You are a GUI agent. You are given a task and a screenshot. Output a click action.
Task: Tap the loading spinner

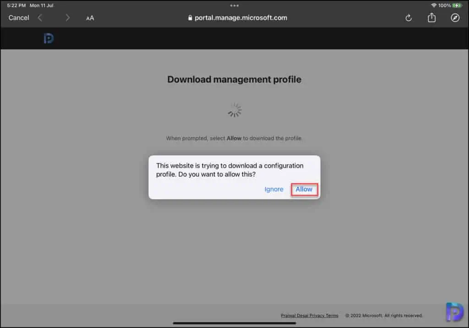tap(235, 110)
